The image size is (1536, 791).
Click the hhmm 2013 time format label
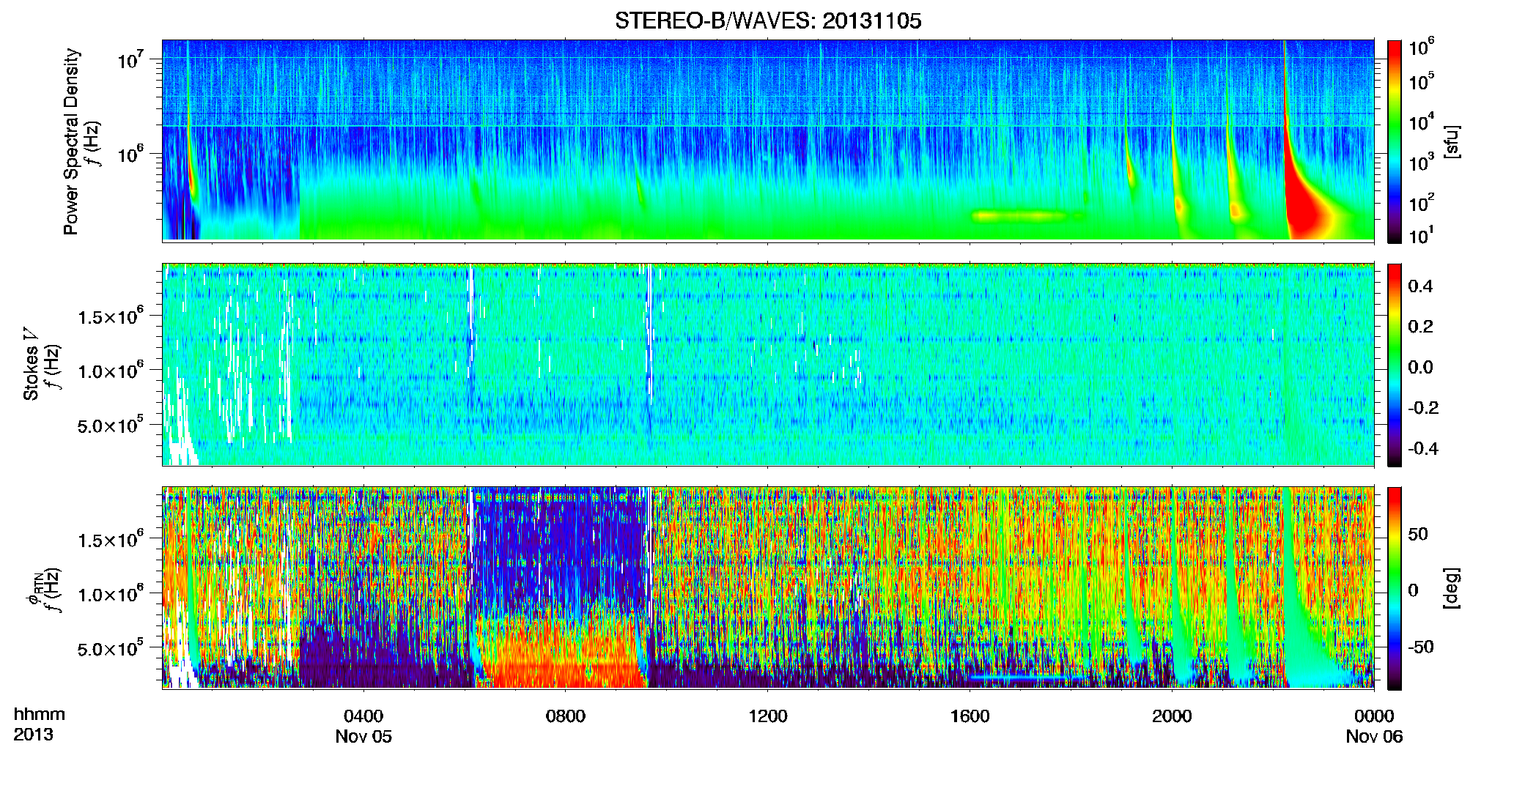pyautogui.click(x=39, y=724)
